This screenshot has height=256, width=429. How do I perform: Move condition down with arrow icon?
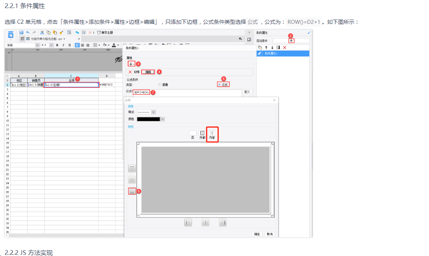272,48
